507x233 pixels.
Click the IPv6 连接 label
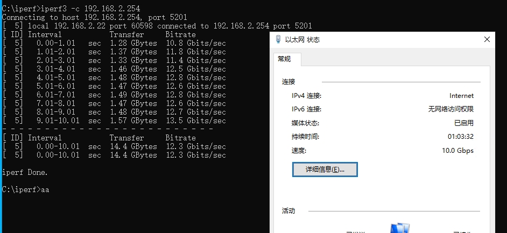tap(307, 109)
